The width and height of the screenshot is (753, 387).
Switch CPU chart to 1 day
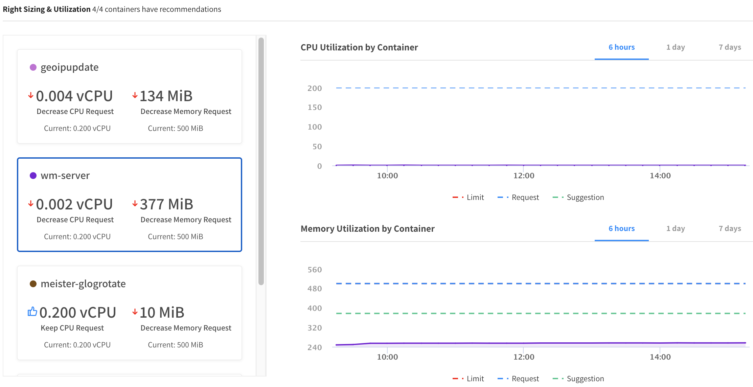[x=676, y=47]
